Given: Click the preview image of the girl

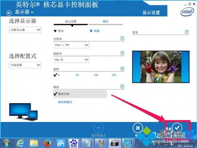Looking at the screenshot, I should click(x=161, y=67).
